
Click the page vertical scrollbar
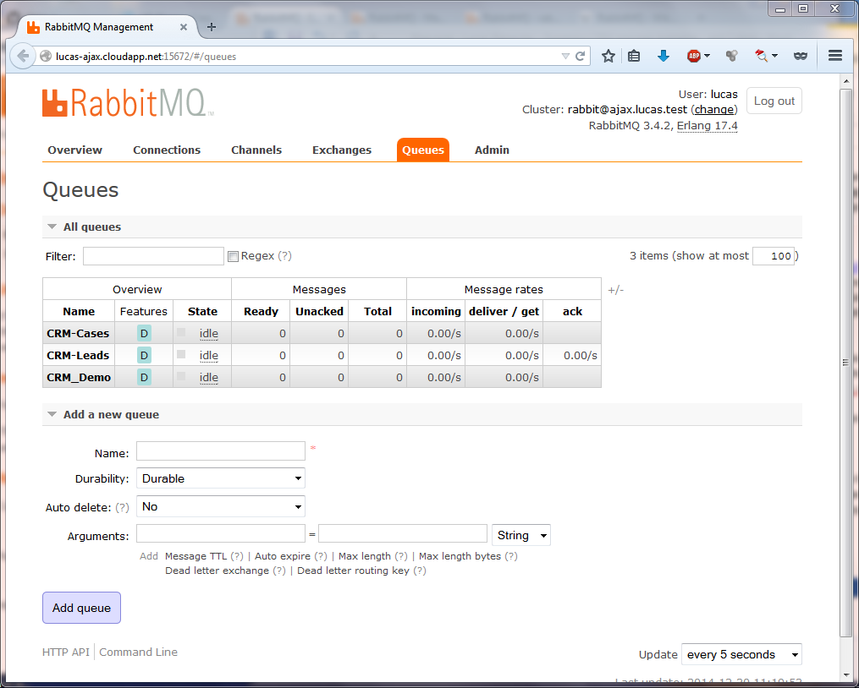pyautogui.click(x=845, y=363)
